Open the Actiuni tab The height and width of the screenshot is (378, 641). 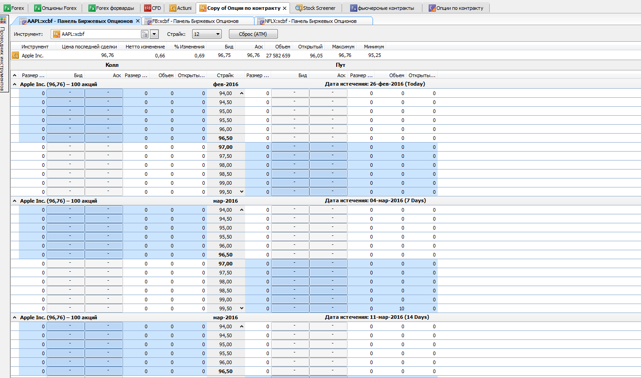click(181, 8)
